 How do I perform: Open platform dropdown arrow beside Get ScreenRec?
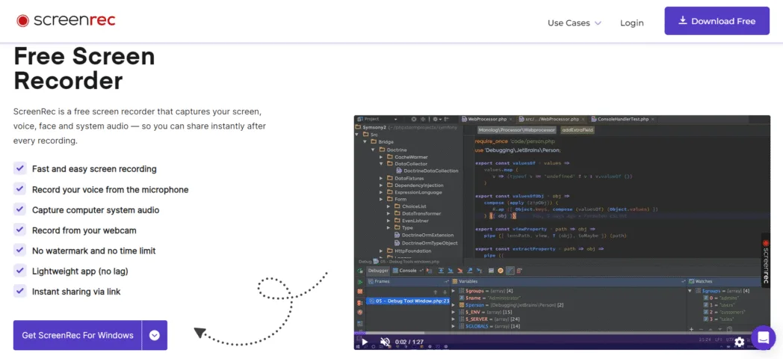point(155,335)
